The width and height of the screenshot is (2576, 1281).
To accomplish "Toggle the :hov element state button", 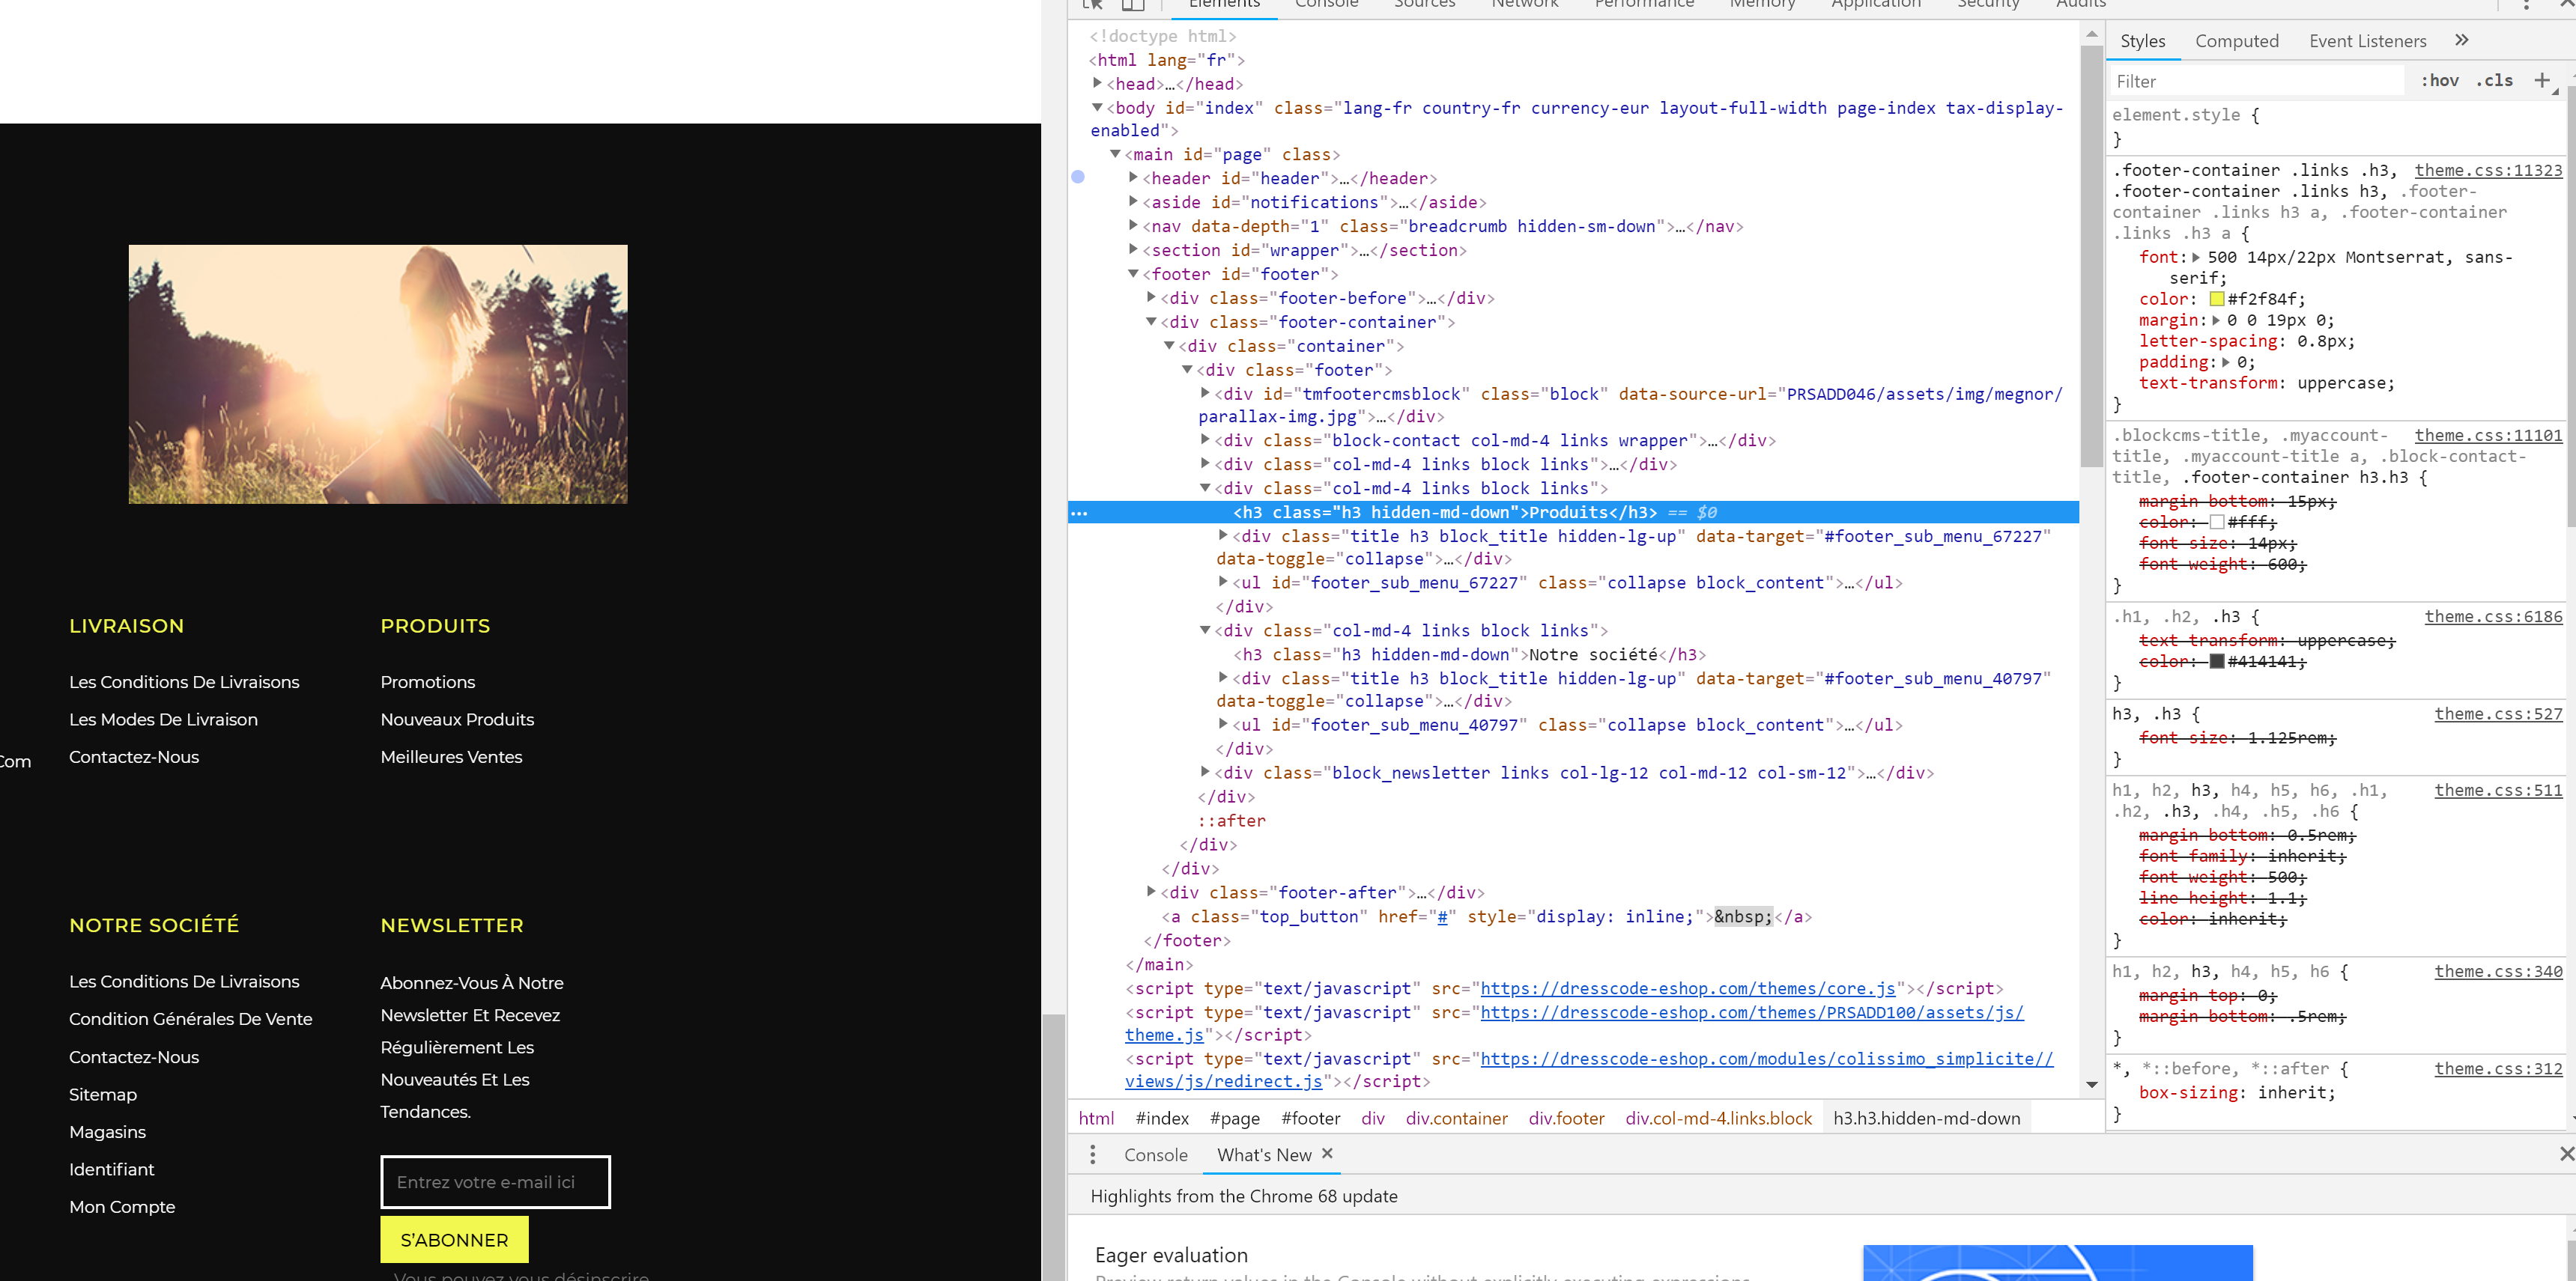I will 2439,81.
